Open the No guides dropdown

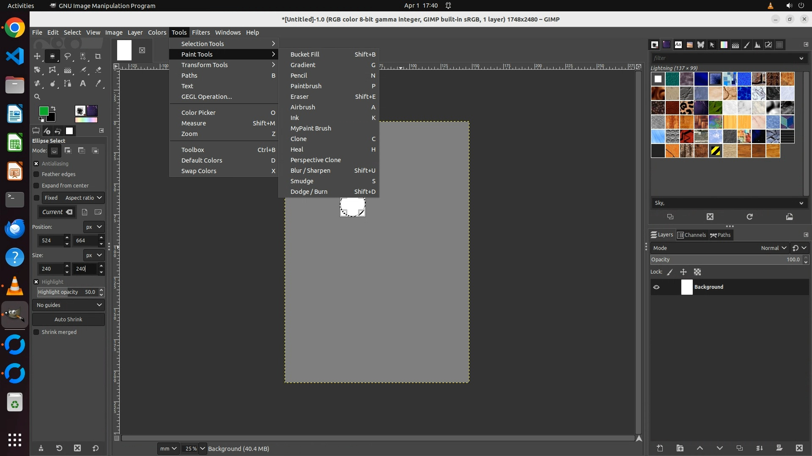point(69,305)
